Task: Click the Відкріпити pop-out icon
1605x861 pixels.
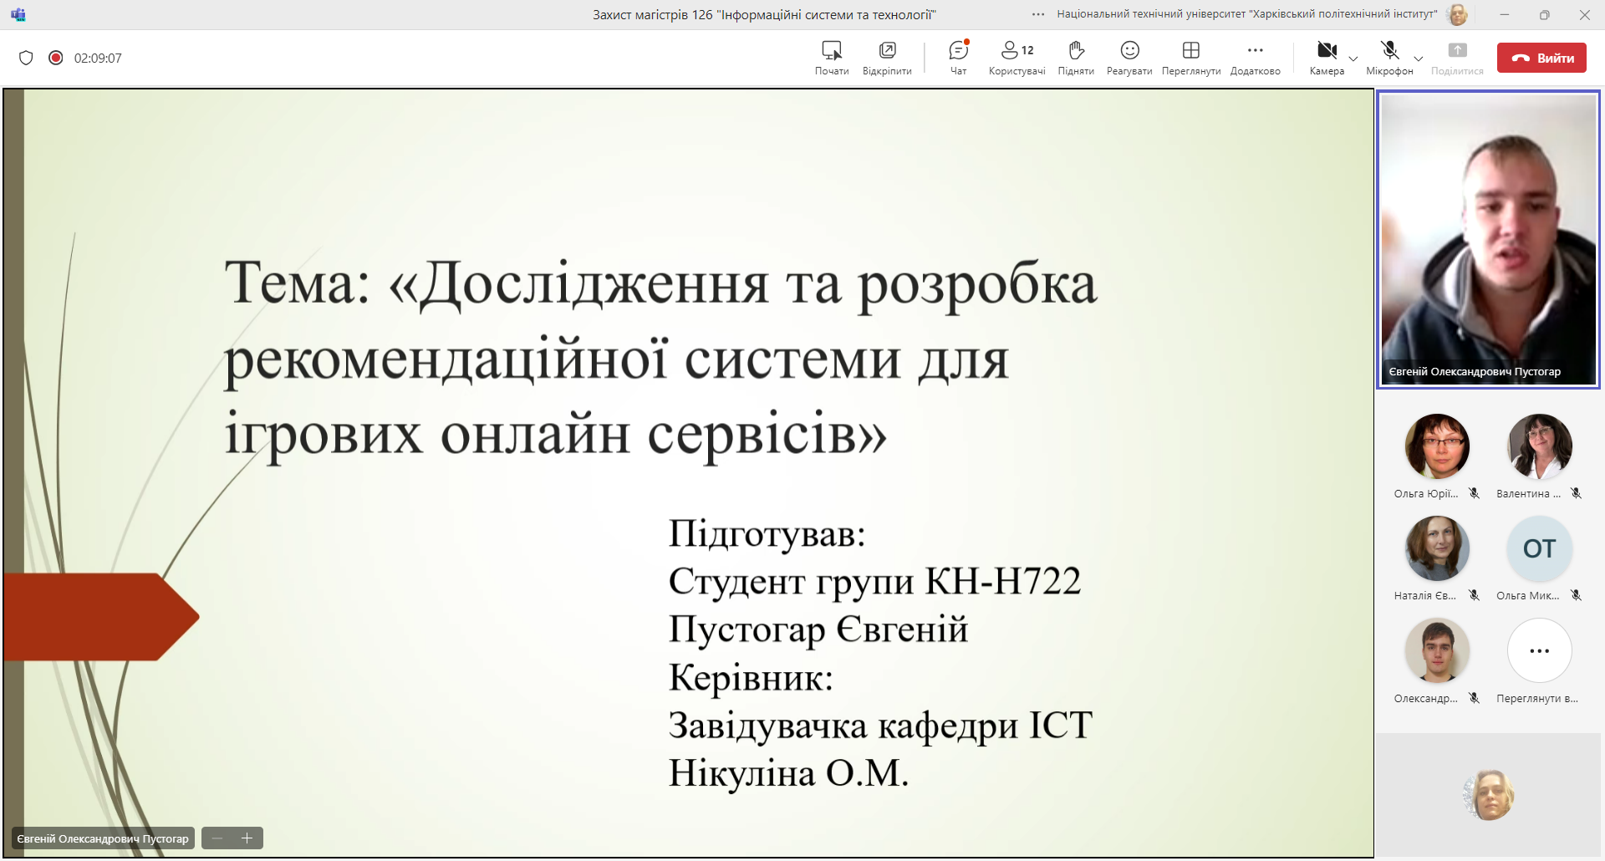Action: [887, 57]
